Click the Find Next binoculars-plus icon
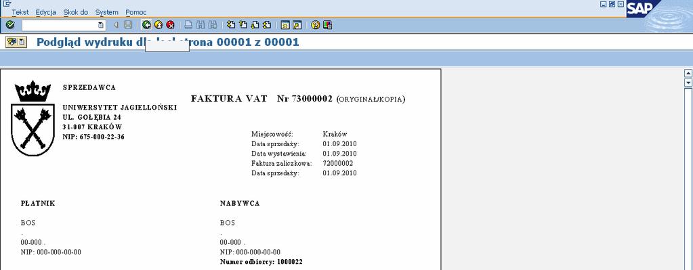This screenshot has width=693, height=270. tap(213, 25)
